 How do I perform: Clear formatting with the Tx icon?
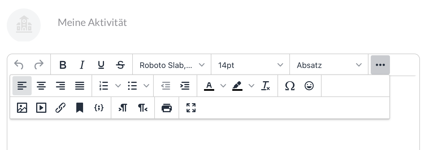point(266,86)
